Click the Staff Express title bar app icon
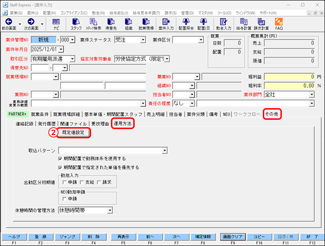The image size is (325, 246). point(5,5)
